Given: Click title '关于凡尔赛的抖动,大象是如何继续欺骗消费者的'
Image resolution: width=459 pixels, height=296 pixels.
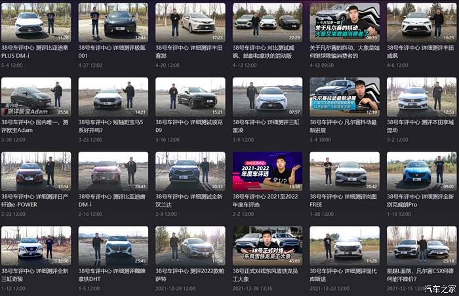Looking at the screenshot, I should click(x=344, y=52).
